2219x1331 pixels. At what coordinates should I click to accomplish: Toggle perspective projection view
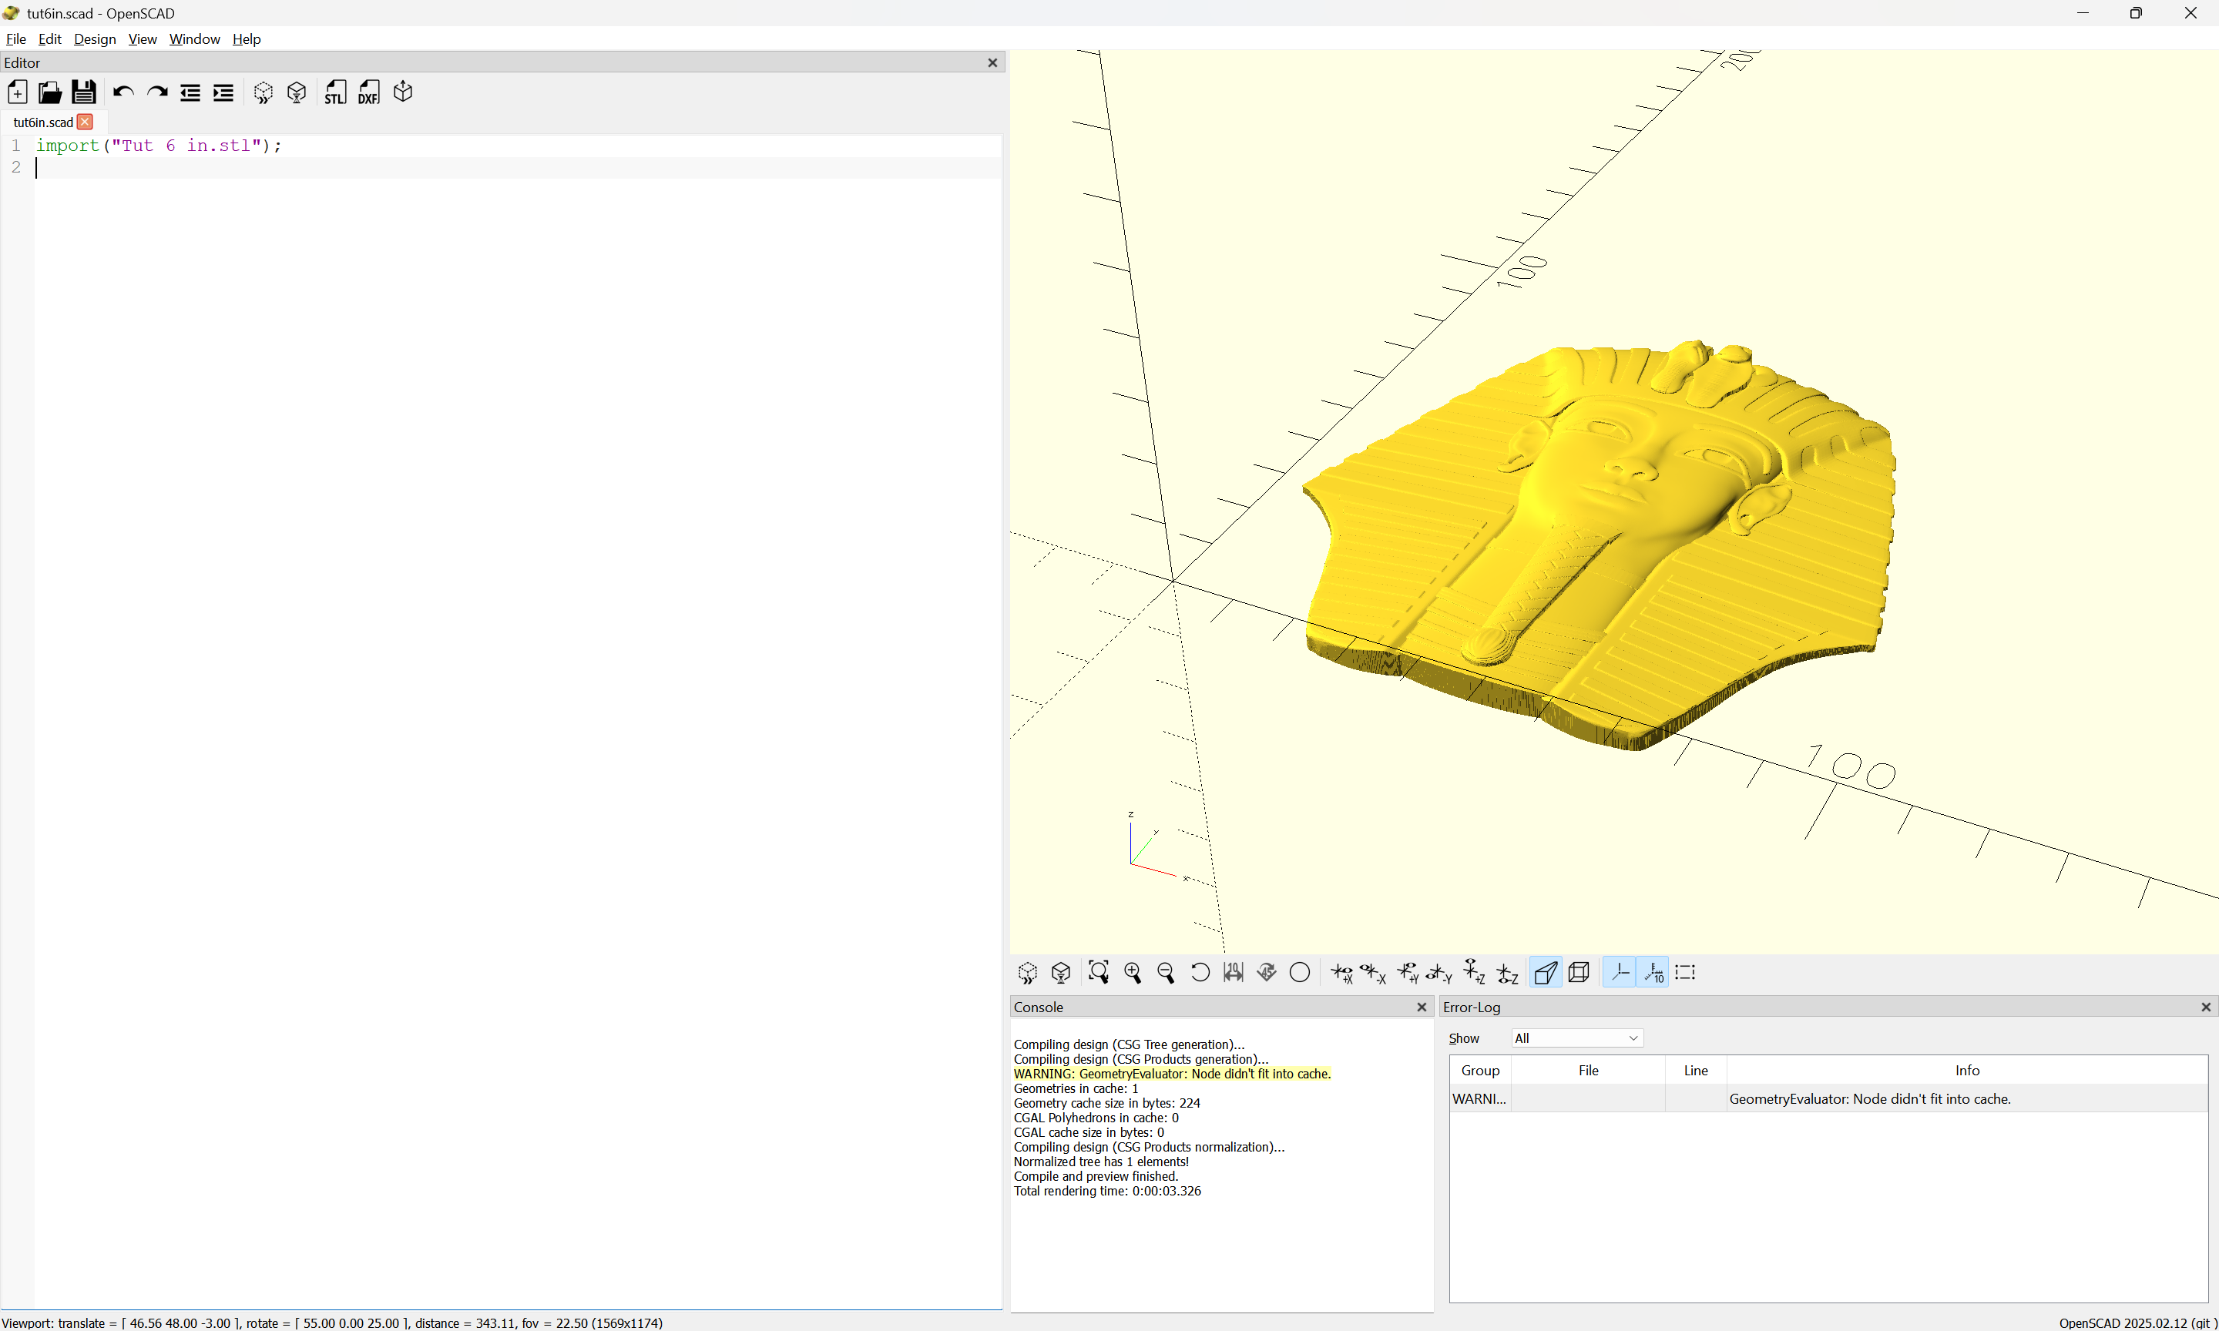coord(1546,972)
